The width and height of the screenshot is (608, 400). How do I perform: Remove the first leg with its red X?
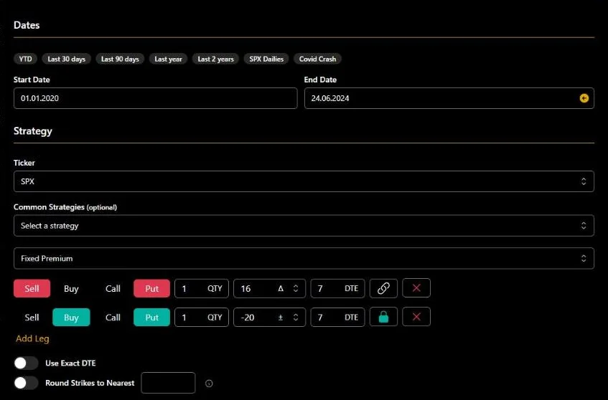coord(416,288)
